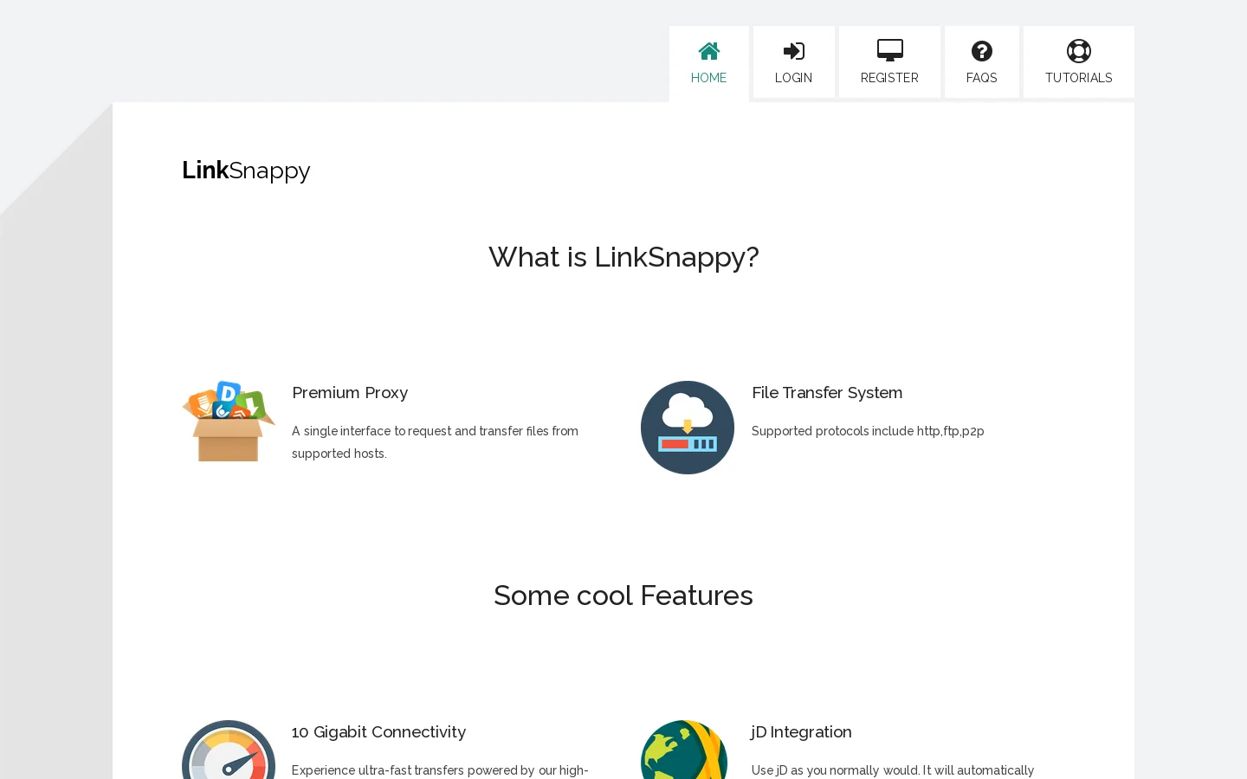Click the login arrow icon
This screenshot has height=779, width=1247.
pos(793,51)
